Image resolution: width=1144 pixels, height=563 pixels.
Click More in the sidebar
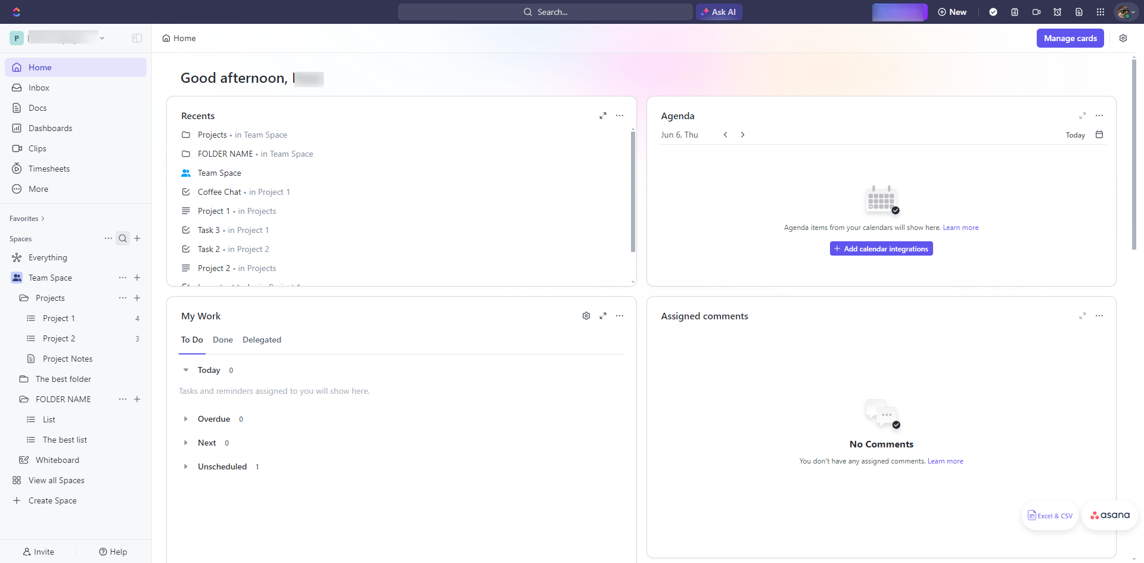coord(76,189)
